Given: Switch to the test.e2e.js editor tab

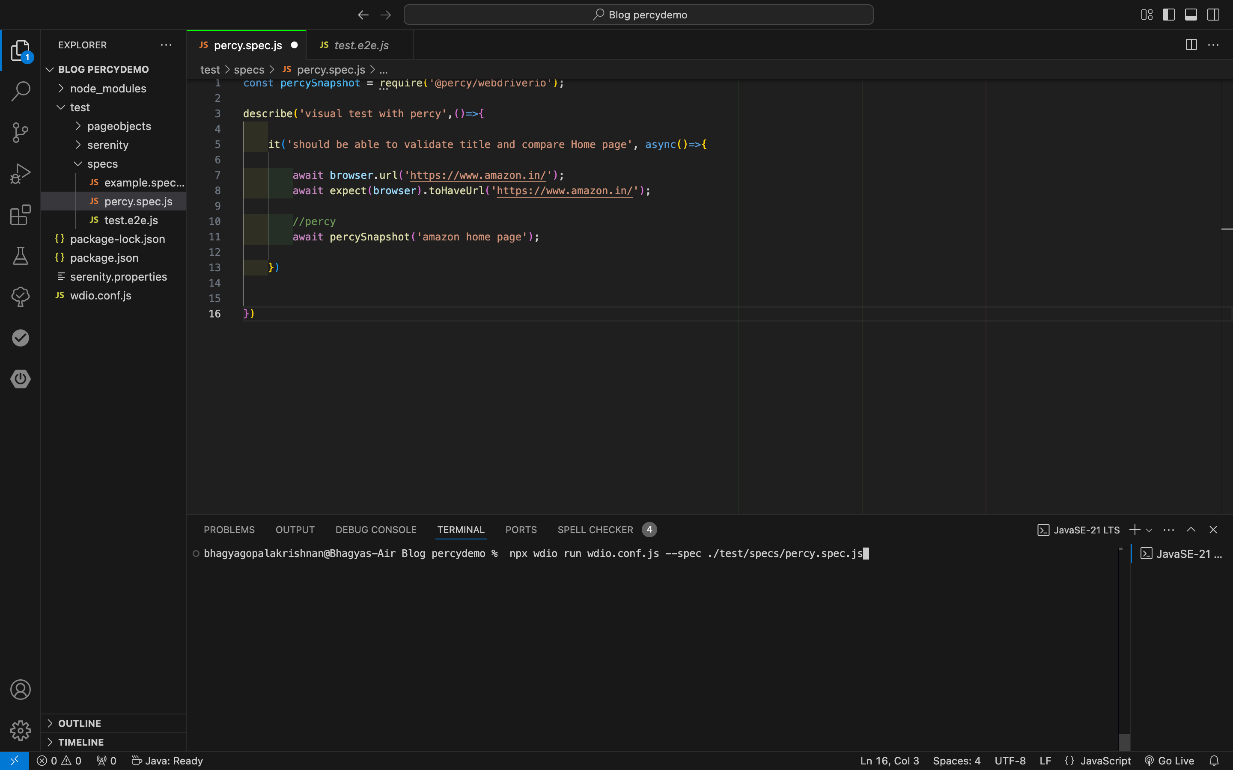Looking at the screenshot, I should coord(361,45).
